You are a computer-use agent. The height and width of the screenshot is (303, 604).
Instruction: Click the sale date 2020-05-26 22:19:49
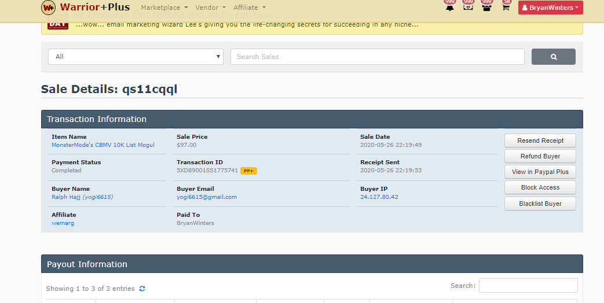pos(390,145)
